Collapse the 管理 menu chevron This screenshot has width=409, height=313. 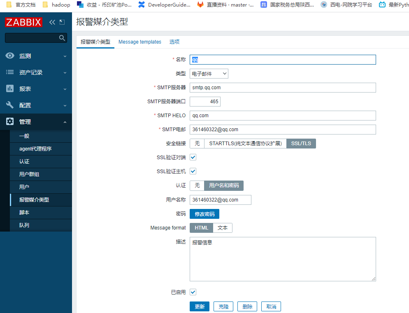[65, 122]
